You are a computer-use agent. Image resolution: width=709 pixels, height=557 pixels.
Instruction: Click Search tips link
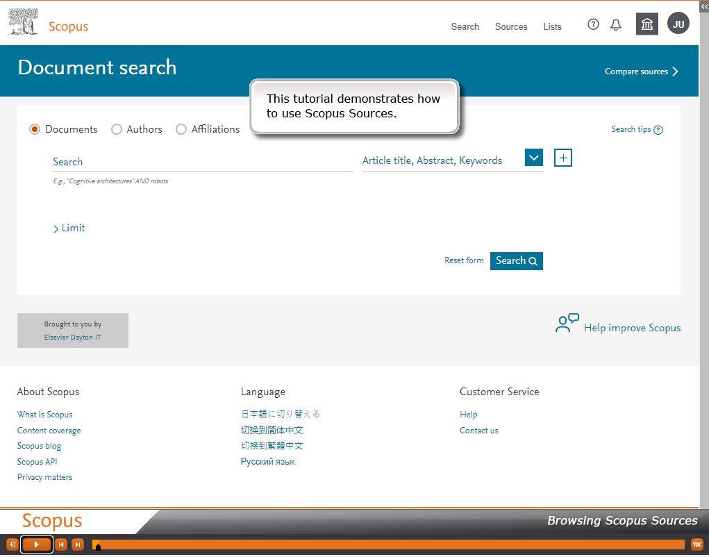coord(631,129)
